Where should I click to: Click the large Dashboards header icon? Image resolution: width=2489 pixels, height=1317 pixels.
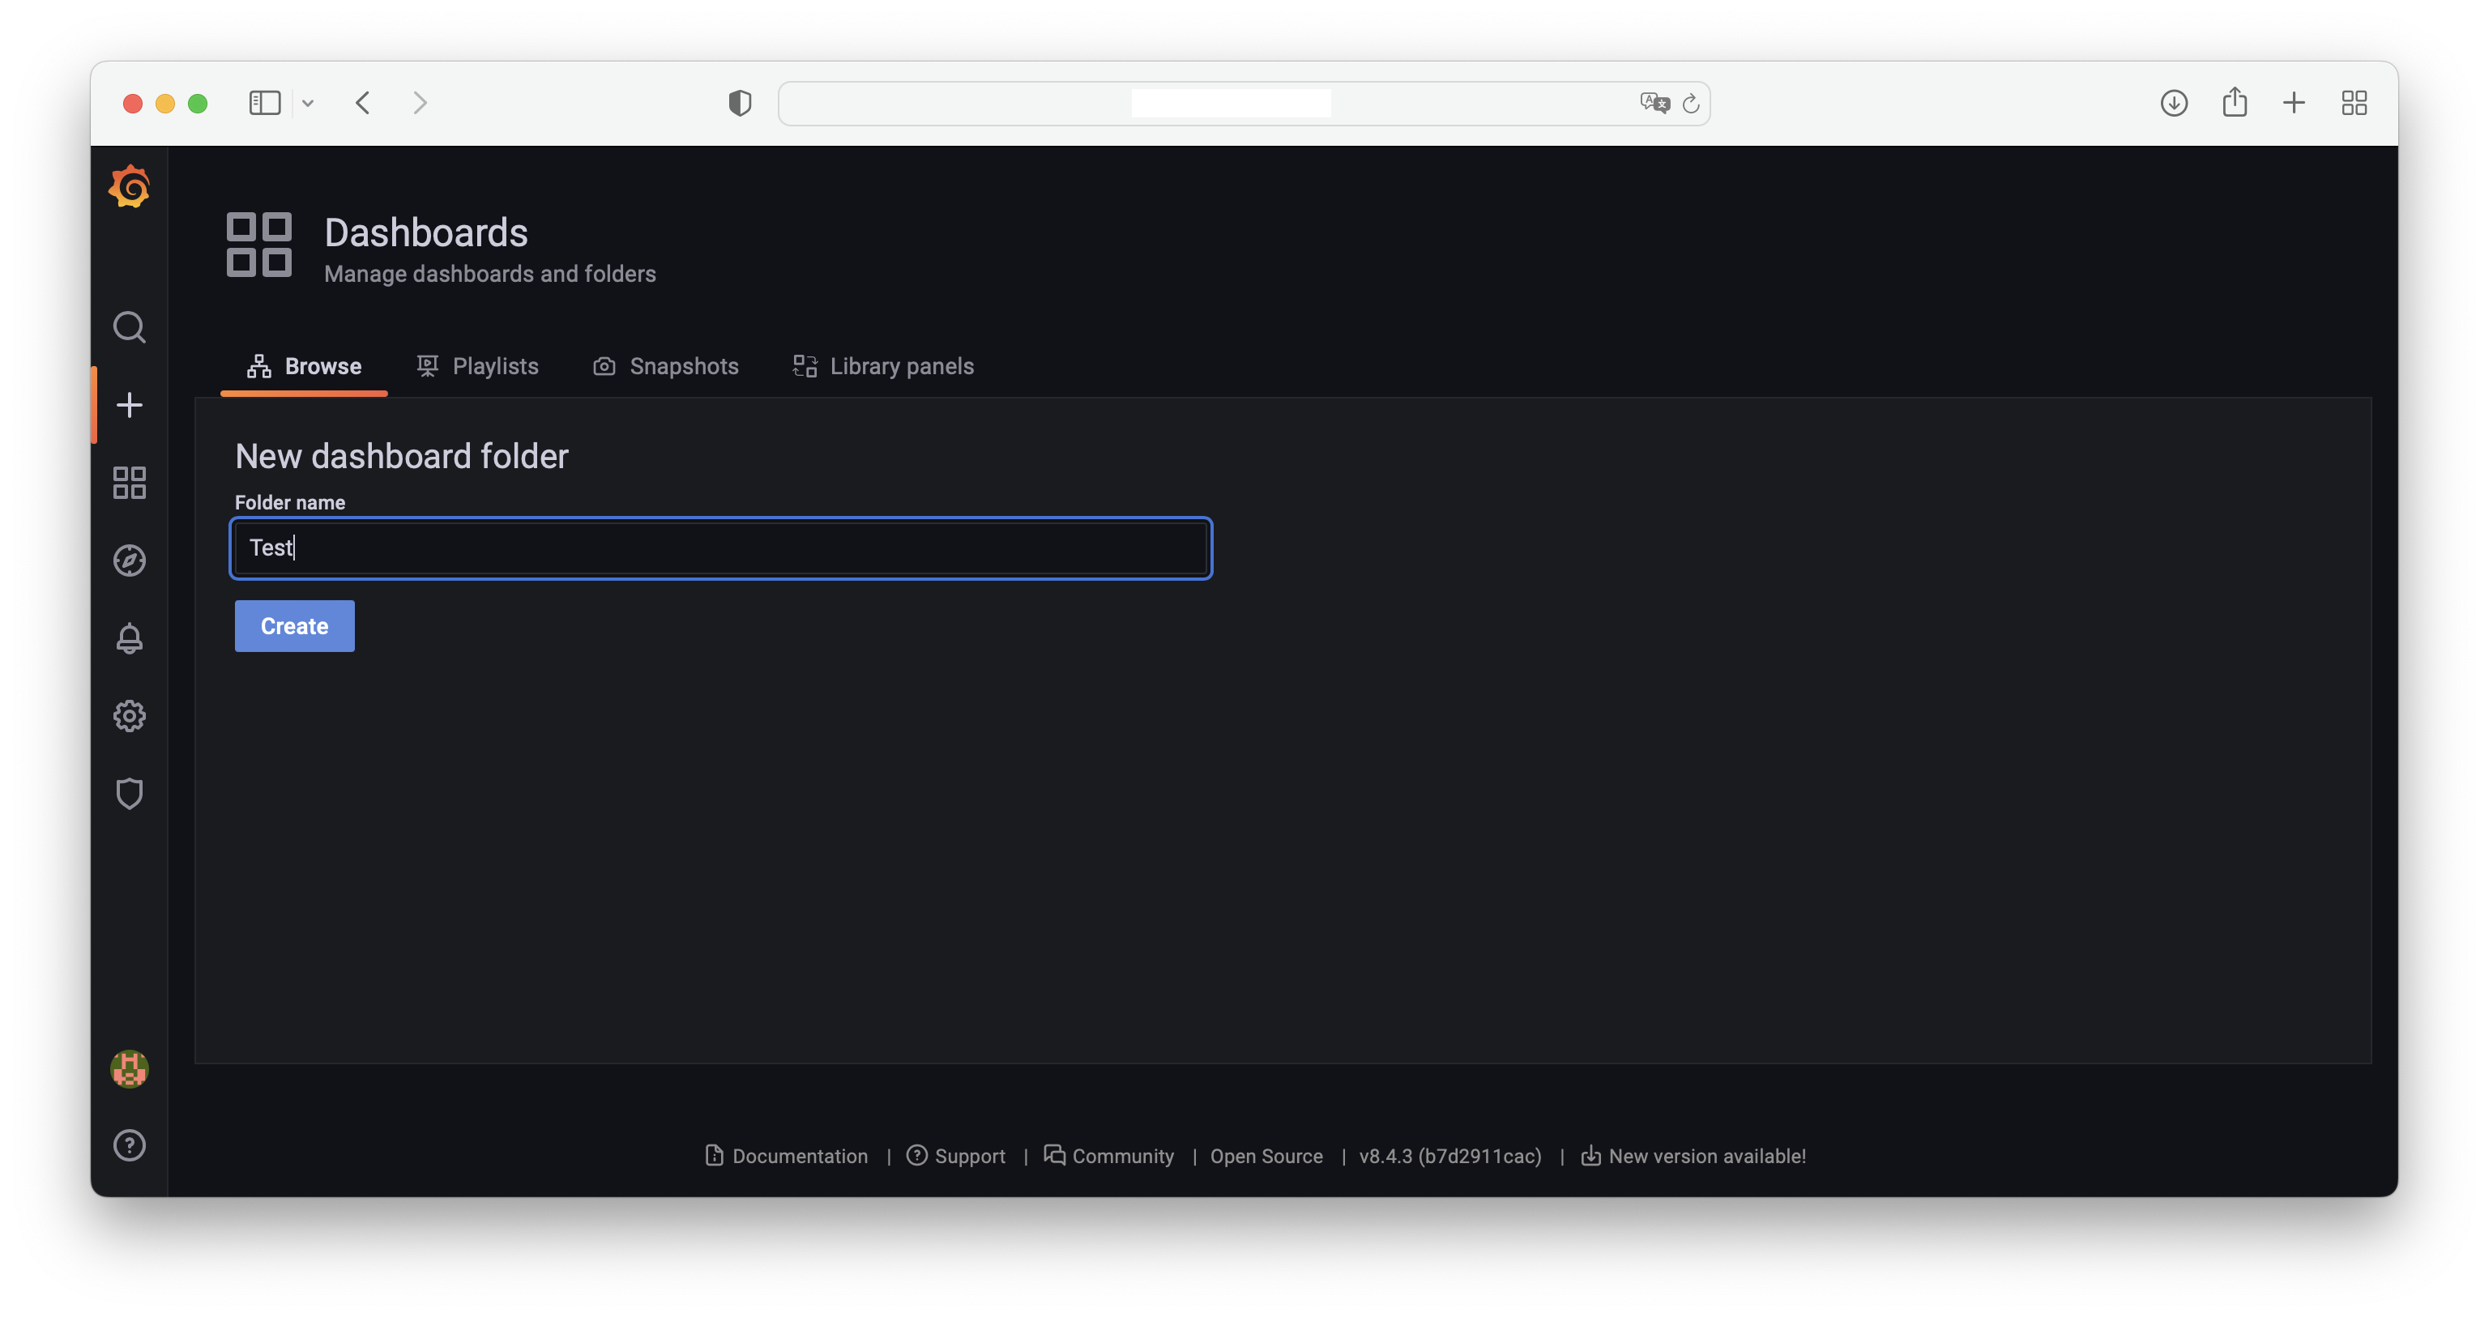(259, 245)
